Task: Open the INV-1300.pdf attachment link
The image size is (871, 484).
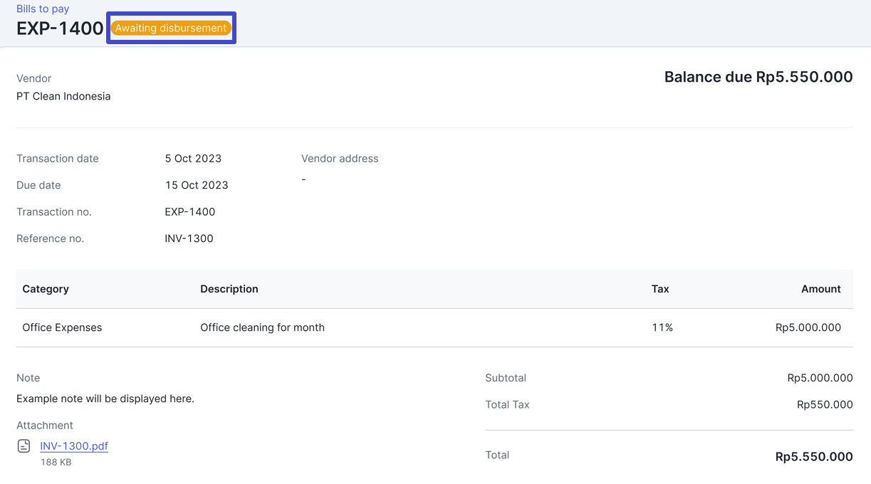Action: 74,446
